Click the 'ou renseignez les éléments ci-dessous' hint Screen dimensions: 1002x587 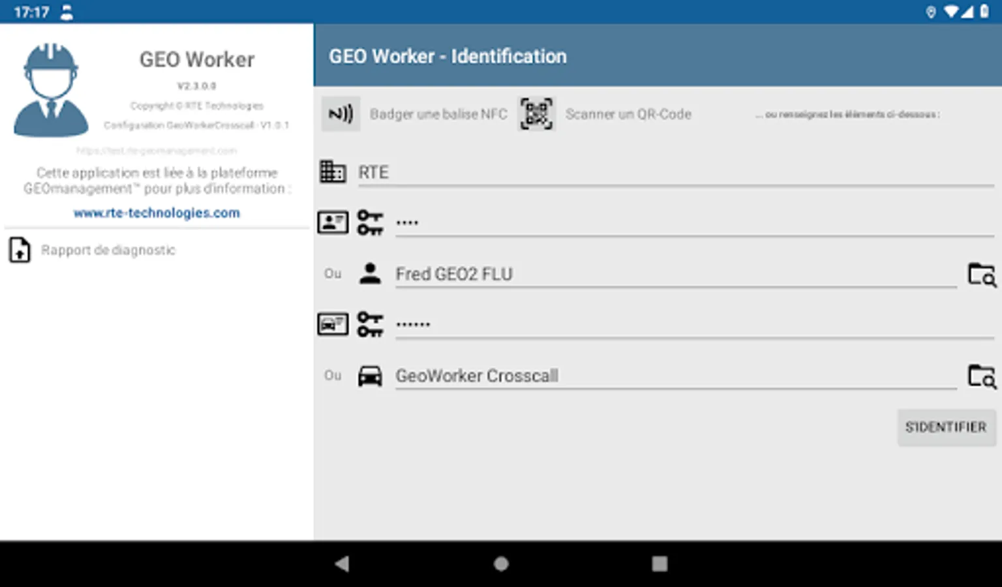pyautogui.click(x=847, y=114)
